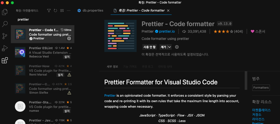Install Prettier ESLint via 설치 button

67,57
